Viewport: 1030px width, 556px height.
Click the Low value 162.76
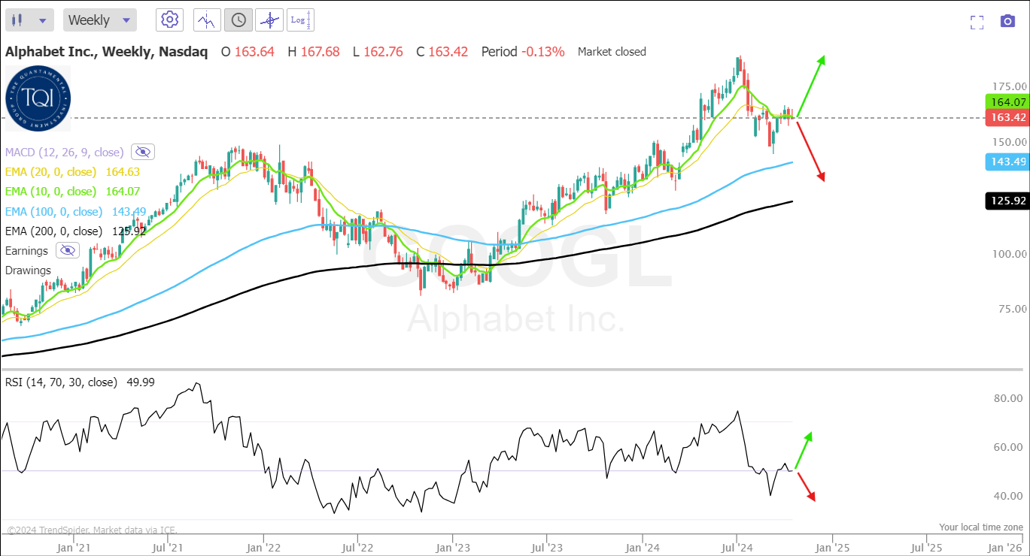tap(383, 52)
